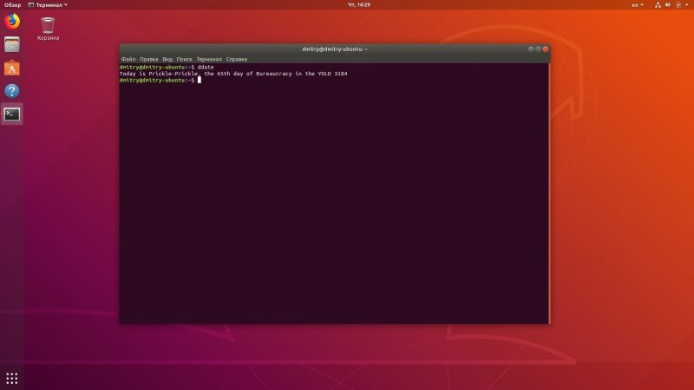Click the Обзор activities button
This screenshot has height=390, width=694.
point(12,5)
